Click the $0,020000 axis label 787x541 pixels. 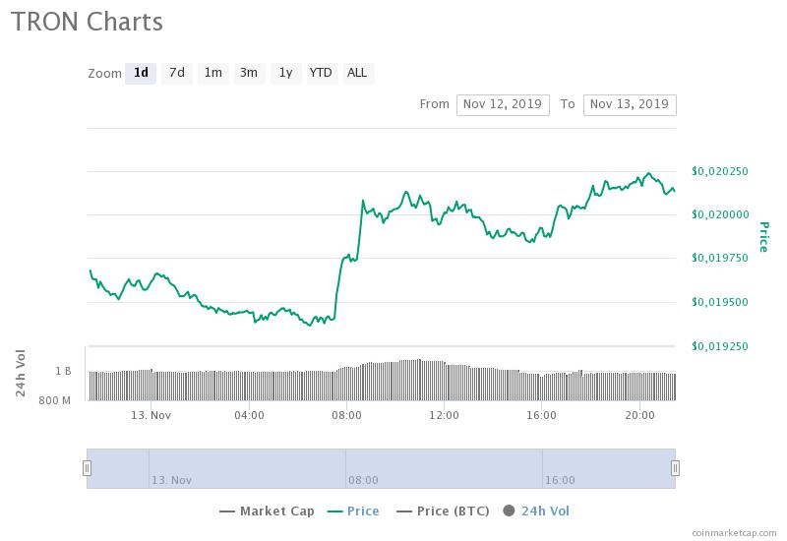(x=720, y=214)
